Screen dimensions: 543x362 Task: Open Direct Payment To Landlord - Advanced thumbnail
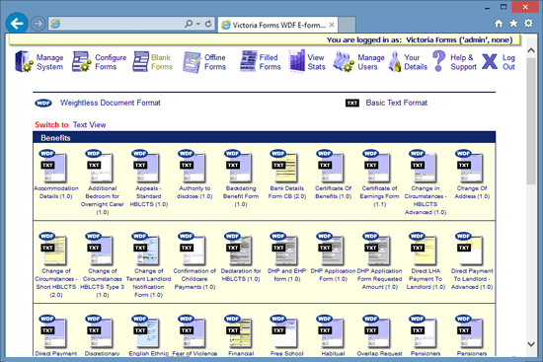(x=470, y=250)
